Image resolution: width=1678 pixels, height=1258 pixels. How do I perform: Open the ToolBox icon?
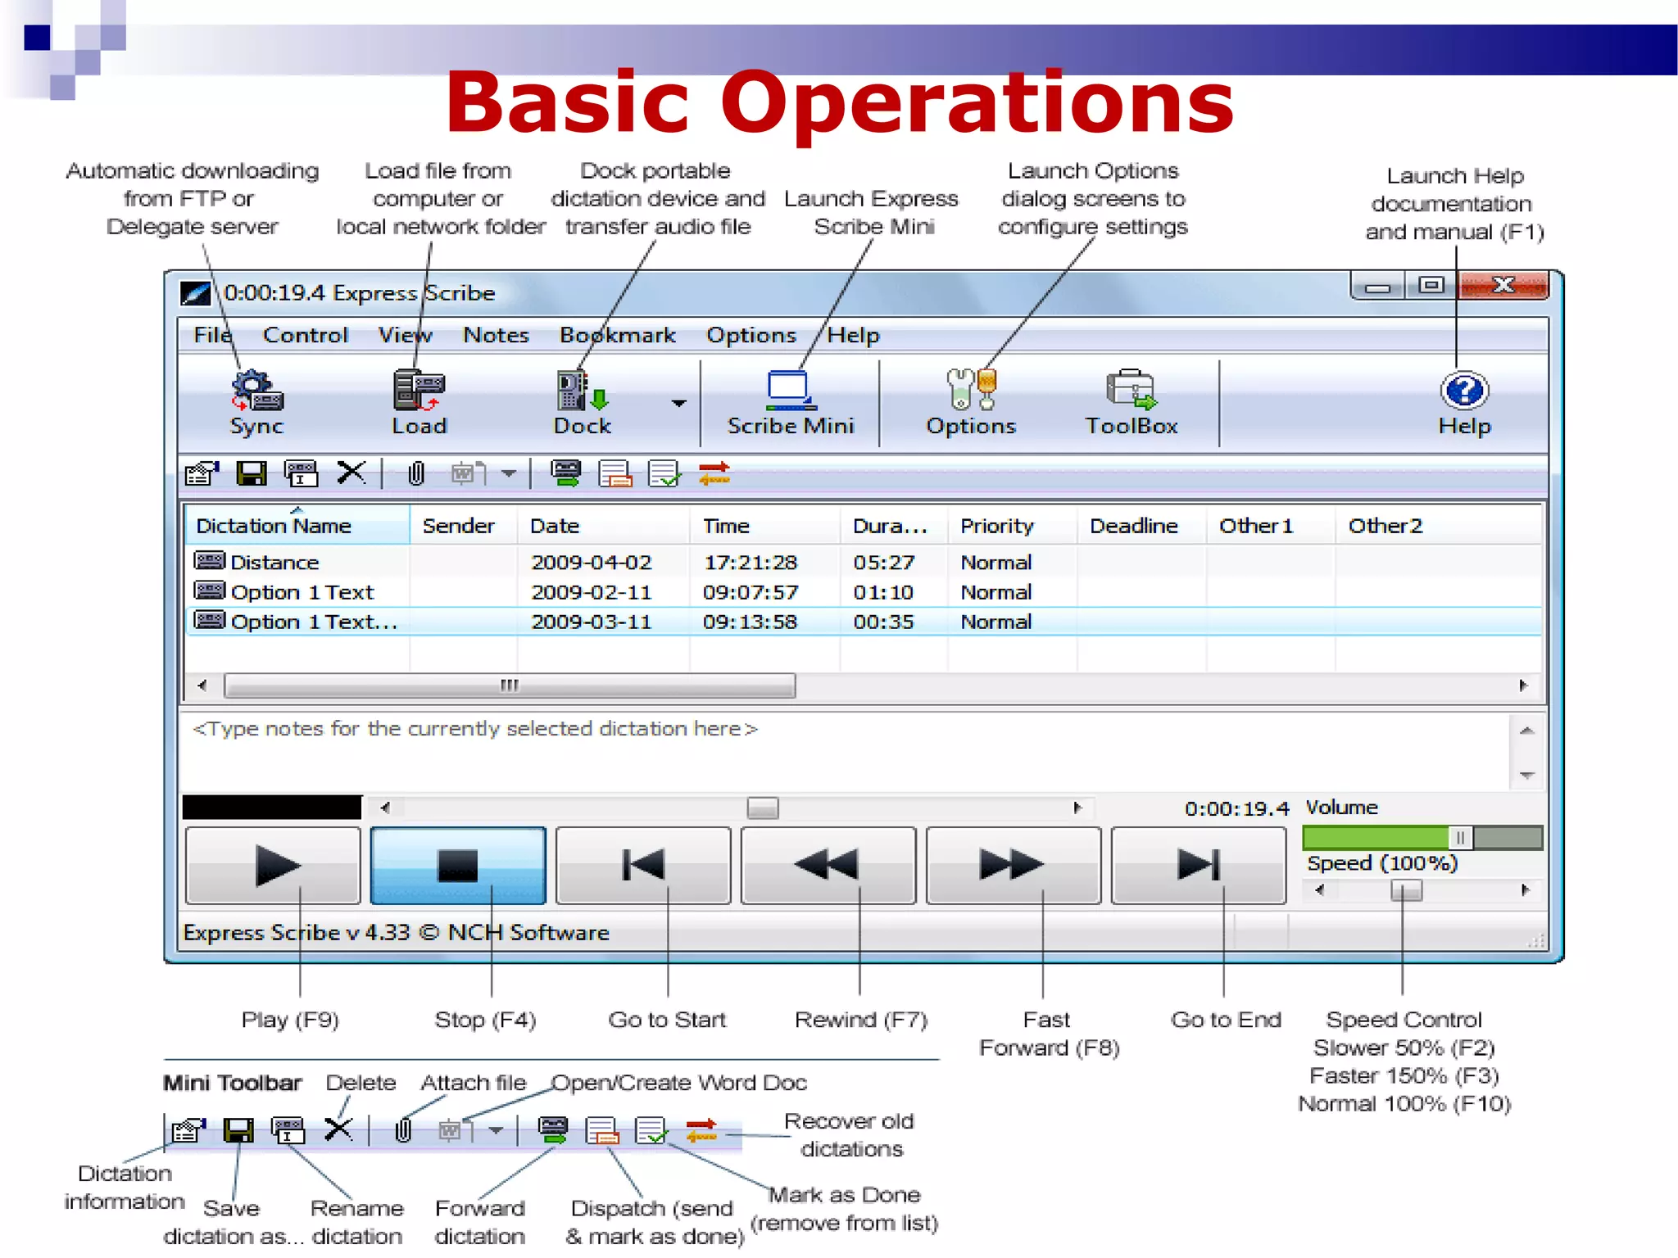1132,403
